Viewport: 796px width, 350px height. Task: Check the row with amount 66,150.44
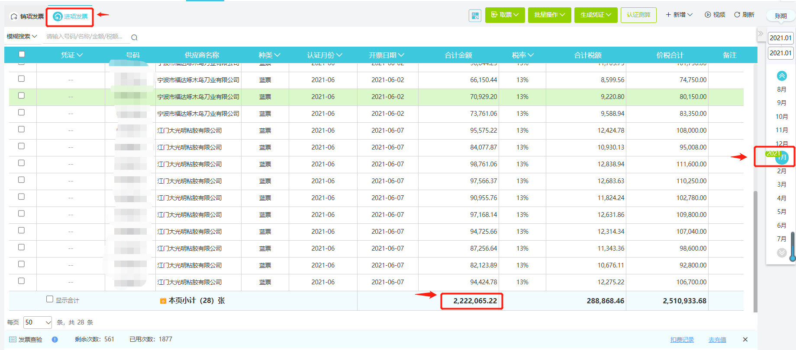[21, 79]
